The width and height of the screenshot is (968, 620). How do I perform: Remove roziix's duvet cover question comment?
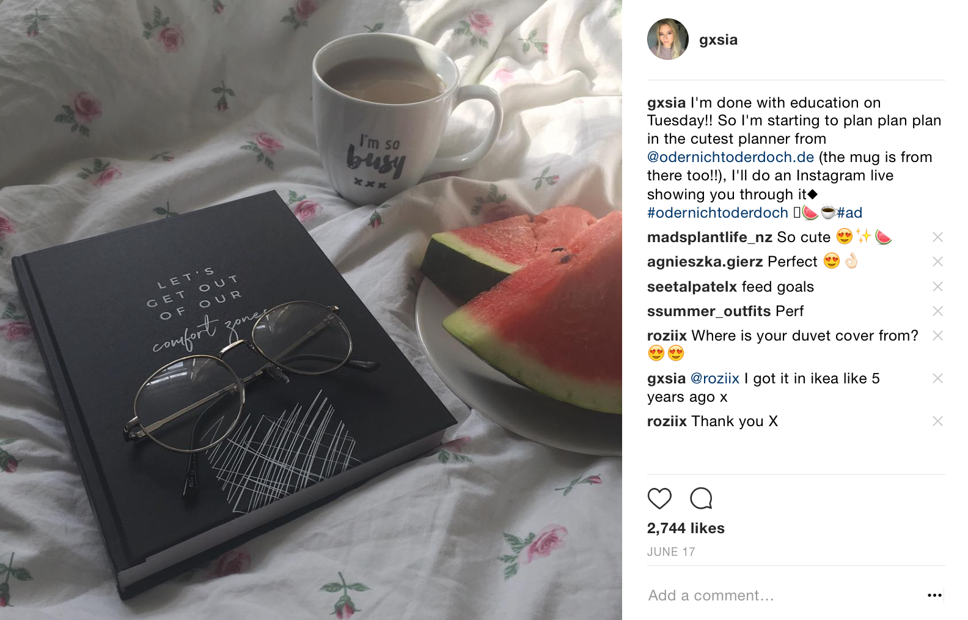(x=937, y=336)
